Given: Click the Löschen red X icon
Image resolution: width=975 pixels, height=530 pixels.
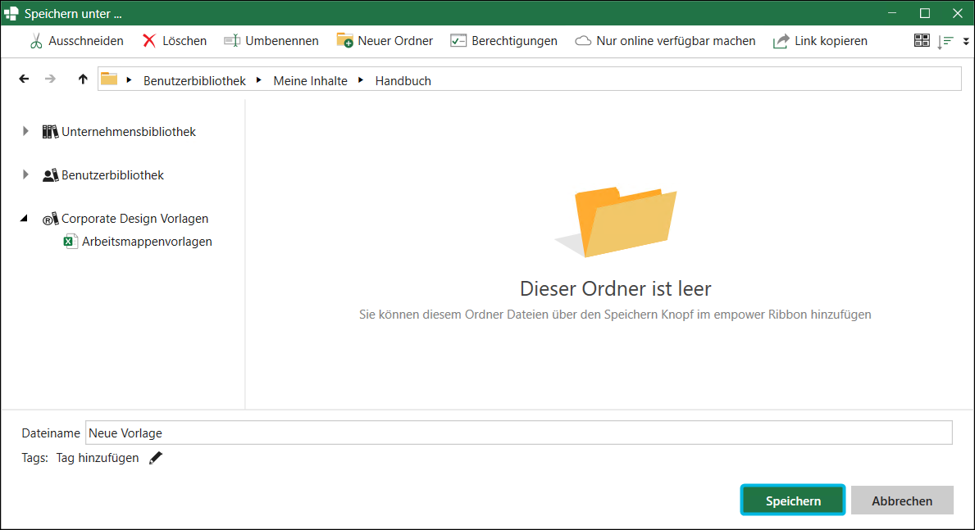Looking at the screenshot, I should [149, 41].
